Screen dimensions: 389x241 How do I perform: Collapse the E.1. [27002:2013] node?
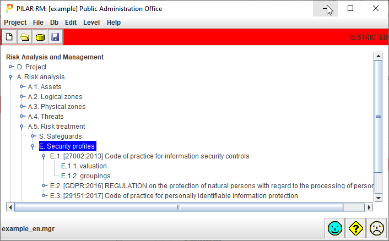pyautogui.click(x=44, y=156)
